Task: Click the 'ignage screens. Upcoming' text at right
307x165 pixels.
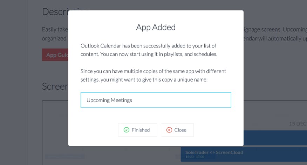Action: pyautogui.click(x=275, y=29)
